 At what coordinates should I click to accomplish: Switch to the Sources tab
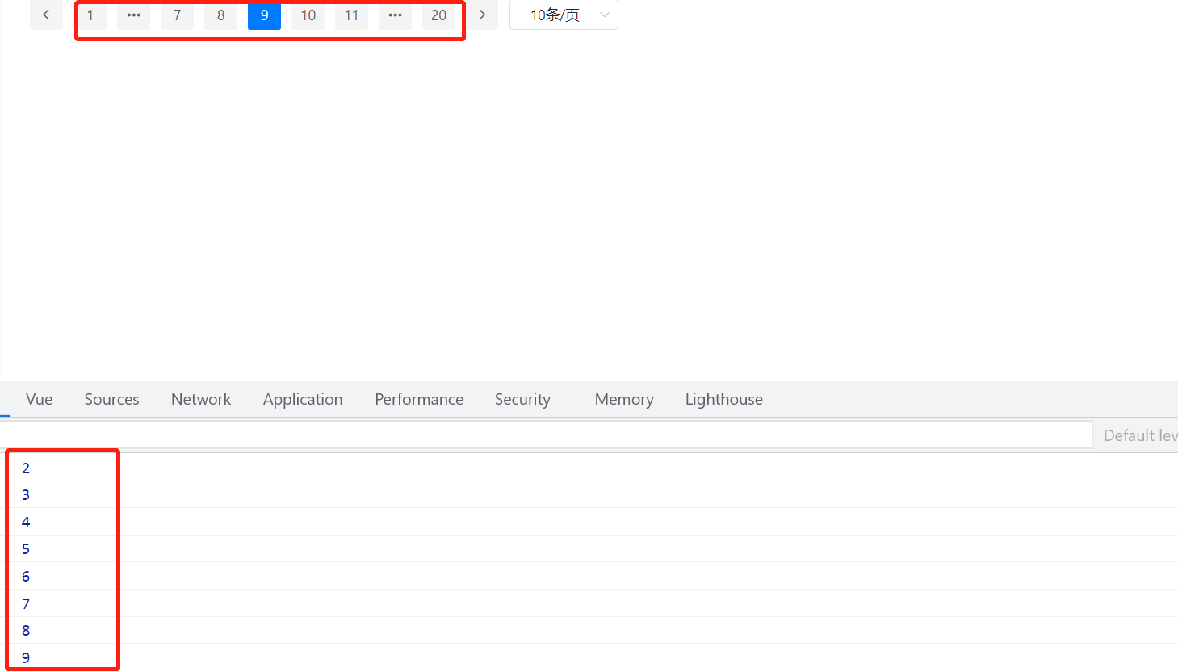pos(111,399)
